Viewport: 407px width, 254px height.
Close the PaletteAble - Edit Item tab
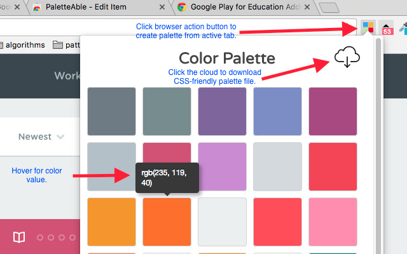click(163, 8)
